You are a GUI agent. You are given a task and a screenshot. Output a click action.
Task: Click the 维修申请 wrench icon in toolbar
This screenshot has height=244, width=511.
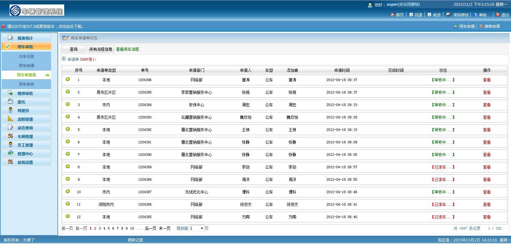[481, 27]
